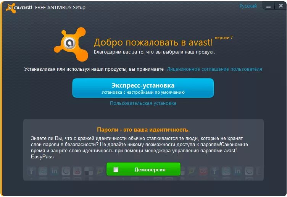Choose Пользовательская установка option
This screenshot has height=197, width=287.
[143, 103]
